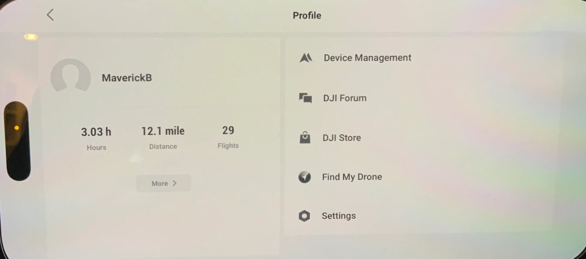Tap the Distance label
The image size is (586, 259).
pos(163,146)
